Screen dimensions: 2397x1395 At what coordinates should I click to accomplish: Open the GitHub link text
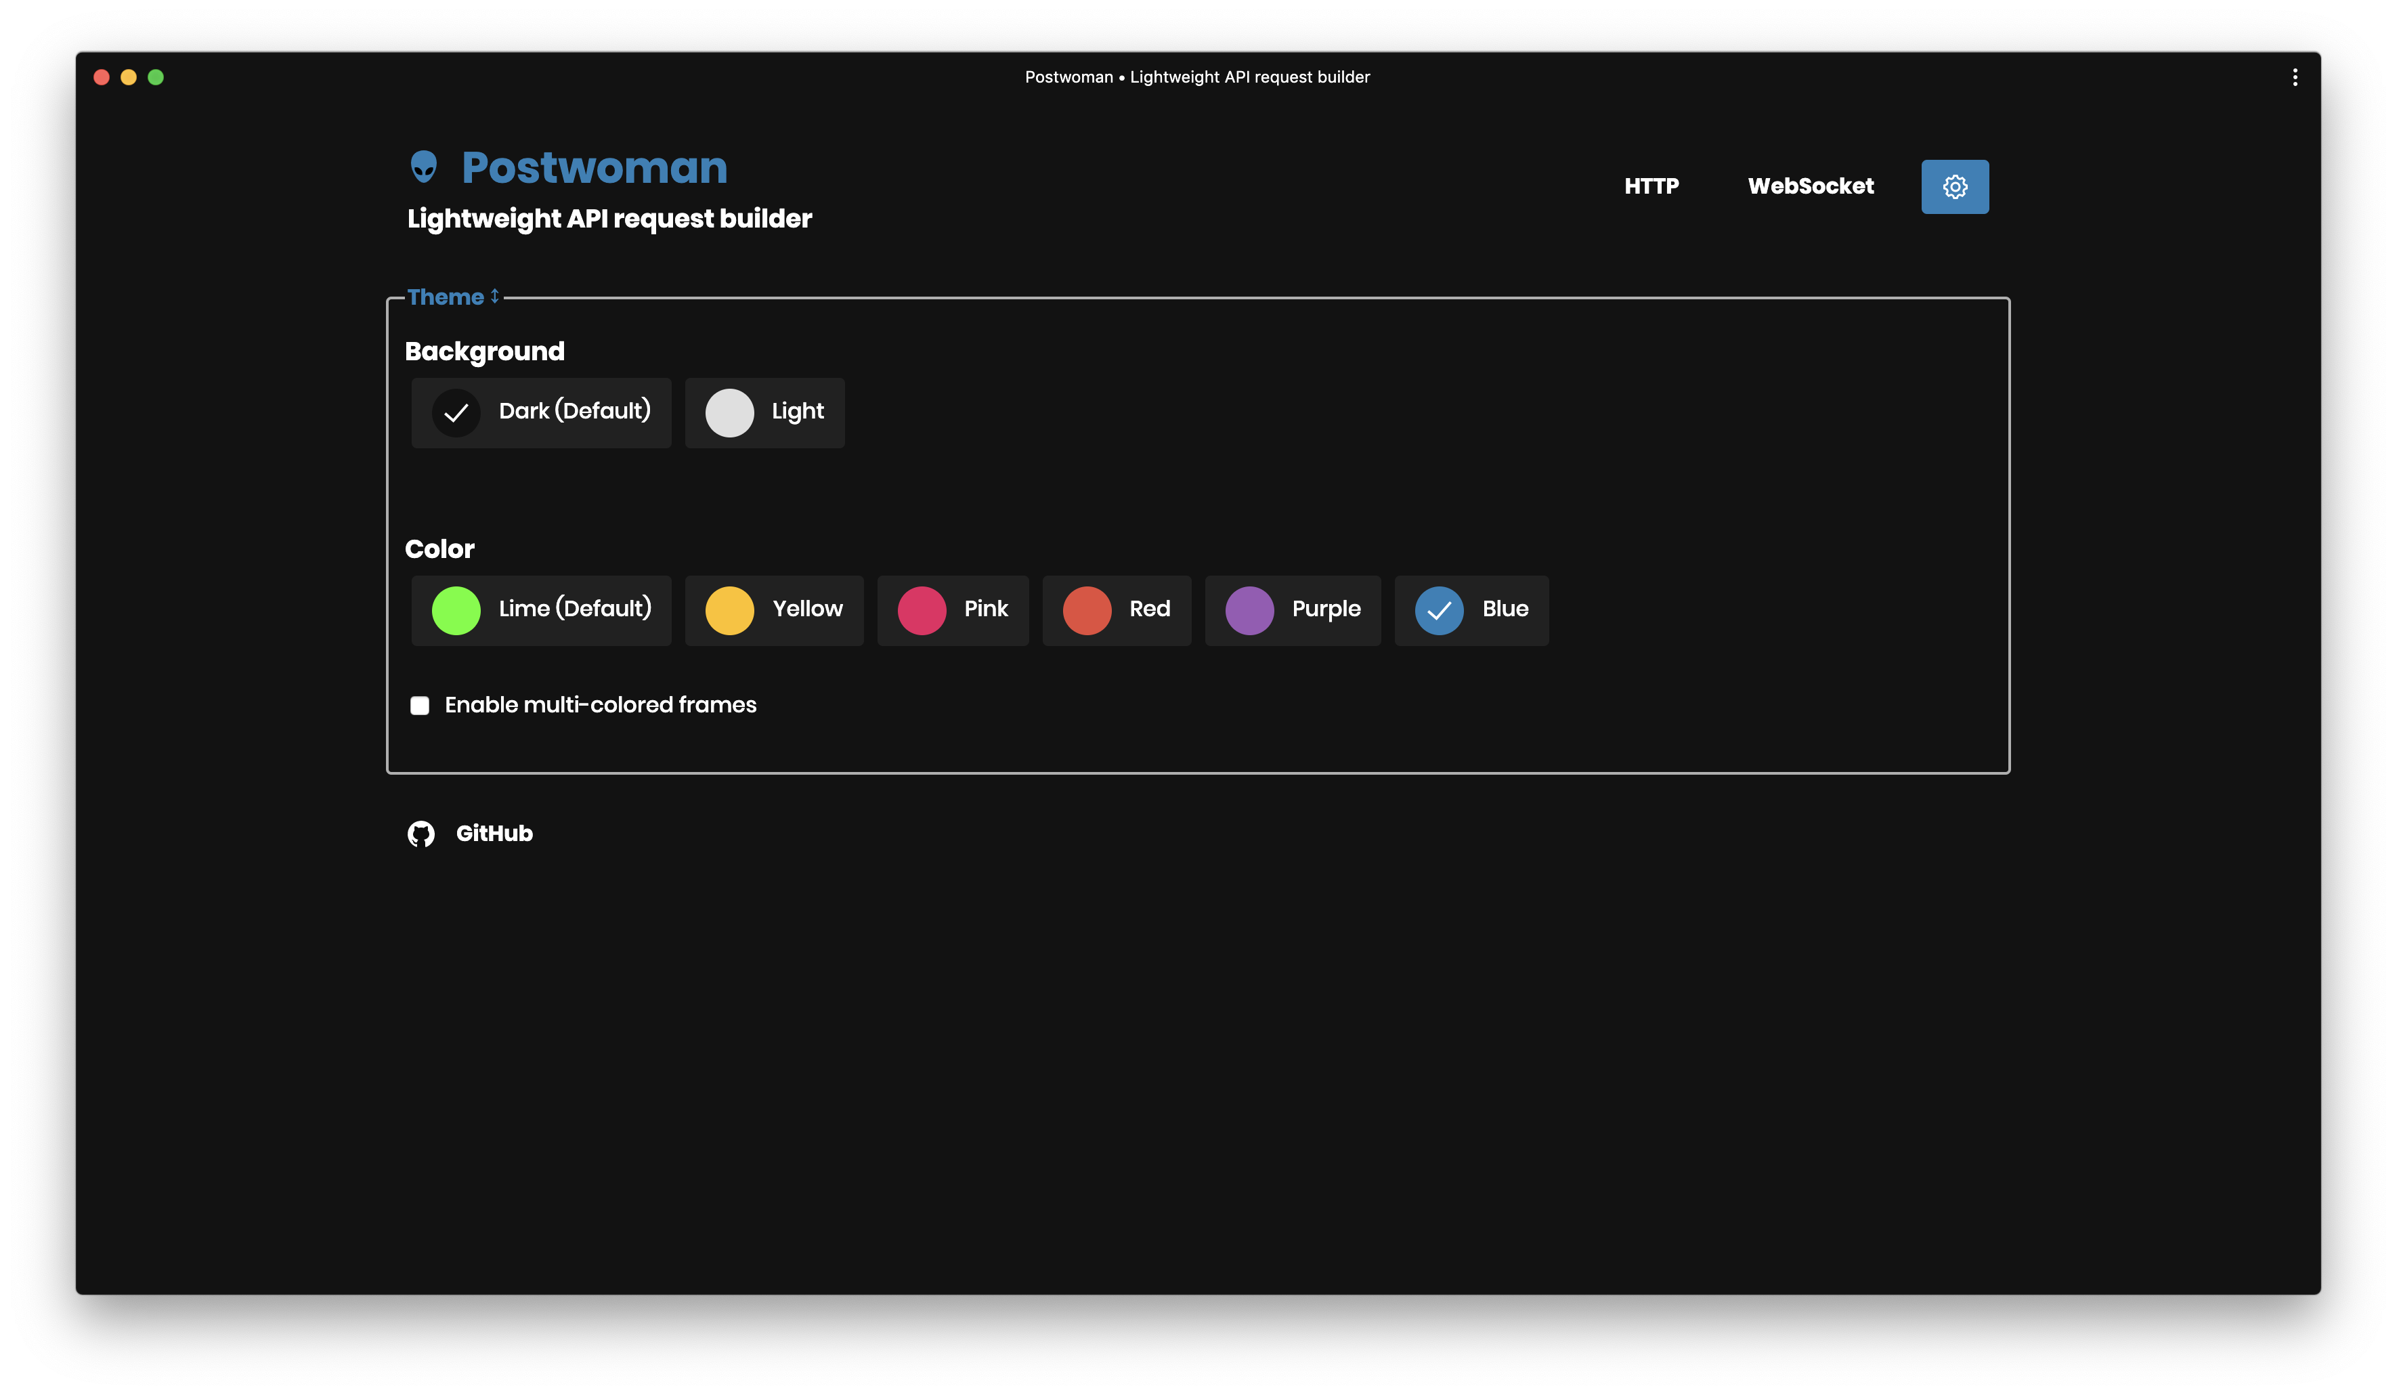pos(494,834)
